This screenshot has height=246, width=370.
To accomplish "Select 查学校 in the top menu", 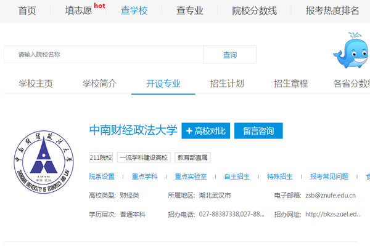I will [134, 11].
